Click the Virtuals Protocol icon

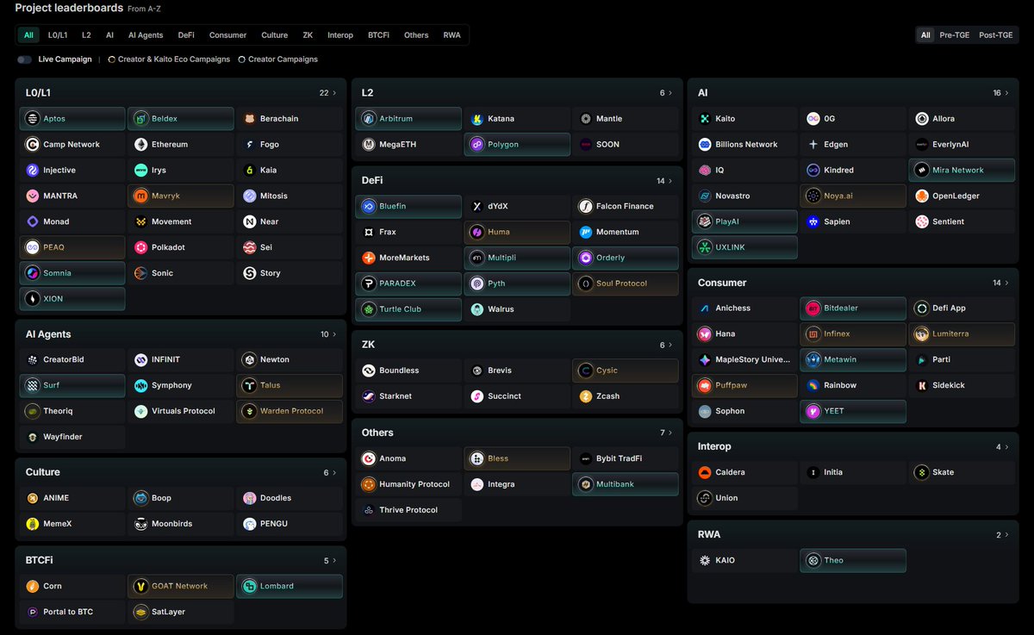pyautogui.click(x=140, y=411)
